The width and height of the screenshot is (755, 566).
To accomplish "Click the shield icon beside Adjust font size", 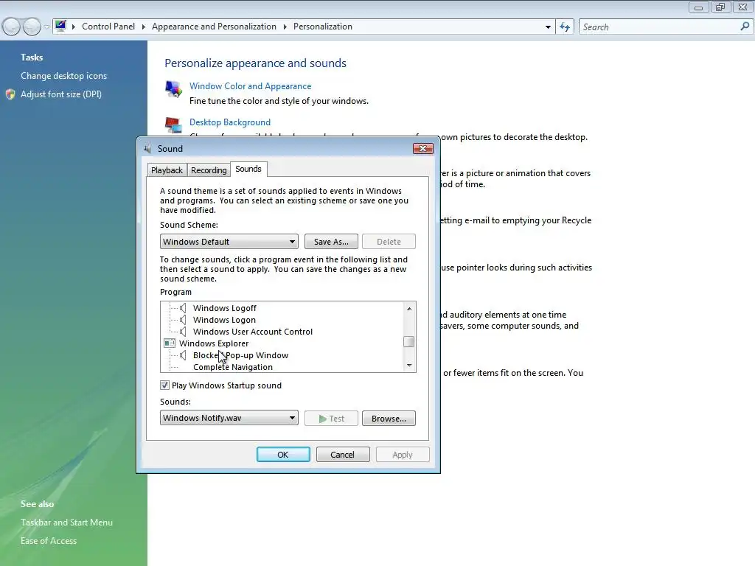I will [10, 94].
